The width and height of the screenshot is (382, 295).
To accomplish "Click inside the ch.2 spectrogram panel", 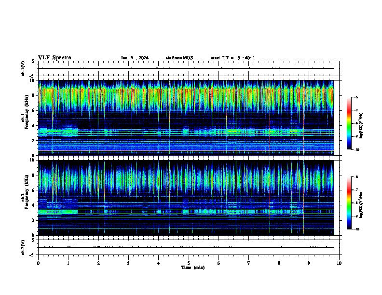I will [186, 198].
